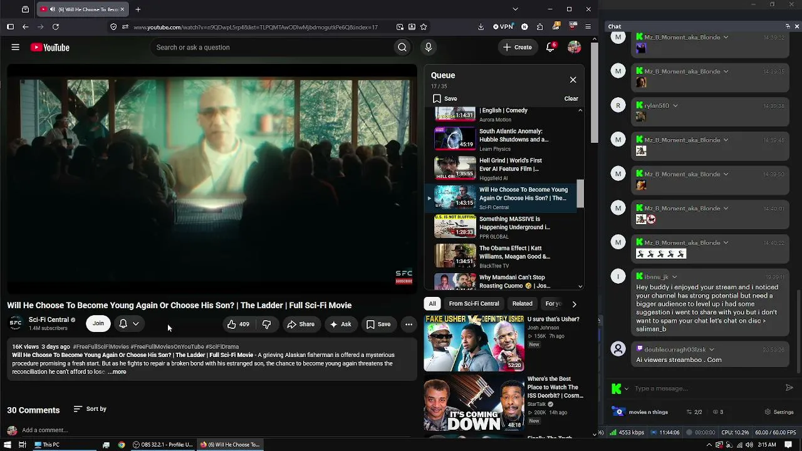Open the browser application menu
Screen dimensions: 802x451
tap(588, 27)
